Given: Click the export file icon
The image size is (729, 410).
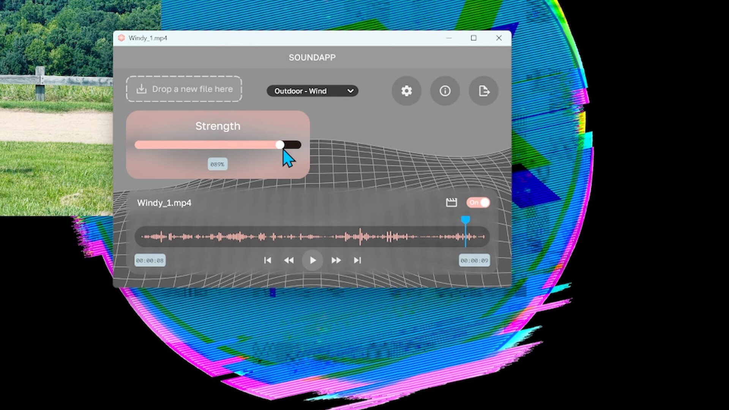Looking at the screenshot, I should pos(484,91).
